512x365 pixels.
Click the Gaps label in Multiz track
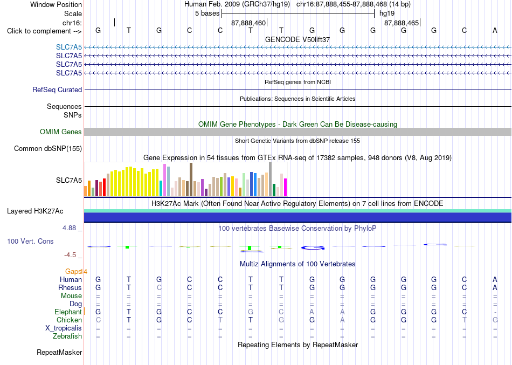pyautogui.click(x=73, y=272)
